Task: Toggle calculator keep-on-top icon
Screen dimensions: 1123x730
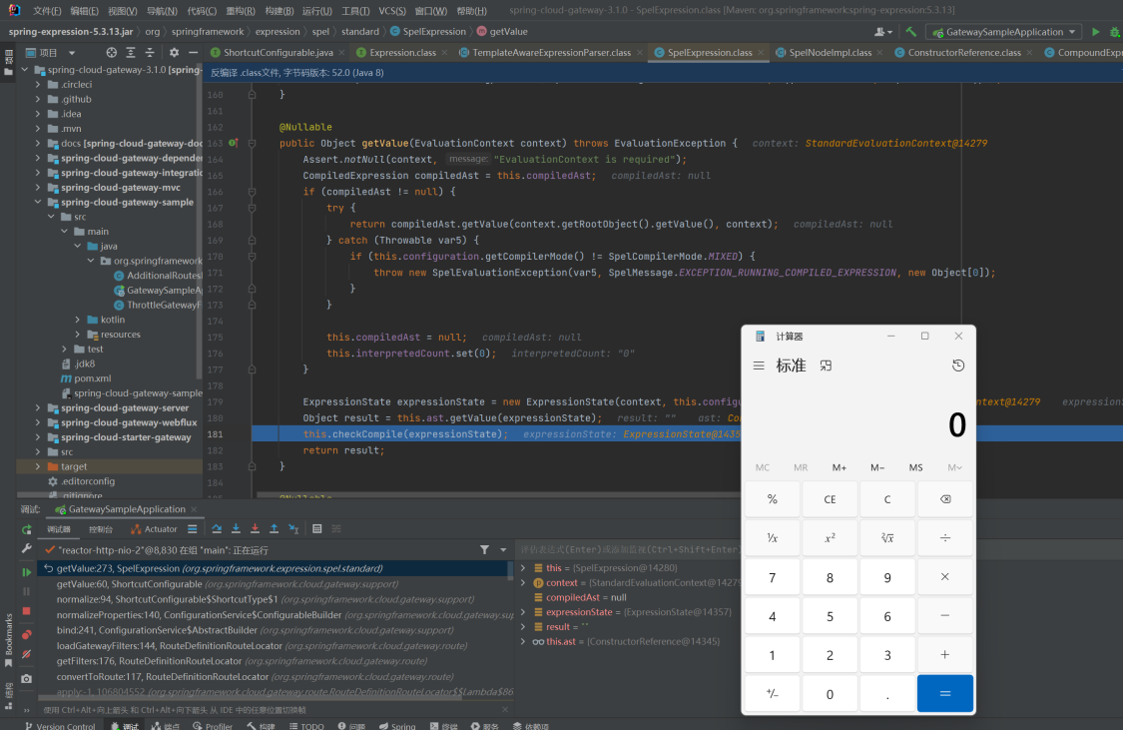Action: click(x=826, y=365)
